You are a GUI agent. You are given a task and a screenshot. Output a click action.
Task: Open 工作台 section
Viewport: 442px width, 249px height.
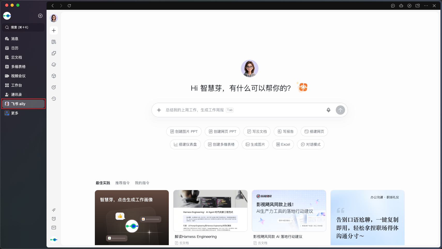click(x=23, y=85)
